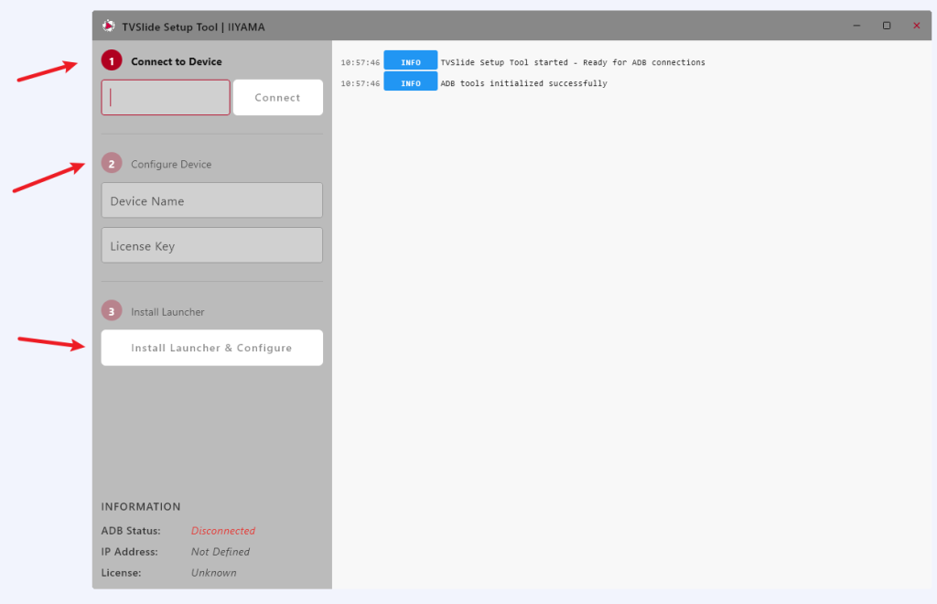Minimize the TVSlide Setup Tool window
The width and height of the screenshot is (937, 604).
[856, 26]
